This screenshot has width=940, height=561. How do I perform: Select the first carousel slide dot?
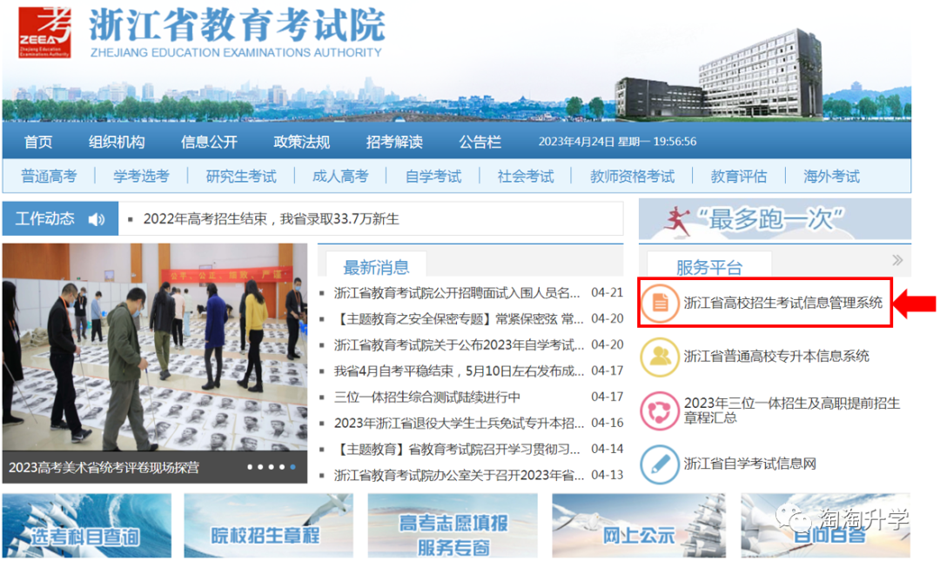click(250, 467)
